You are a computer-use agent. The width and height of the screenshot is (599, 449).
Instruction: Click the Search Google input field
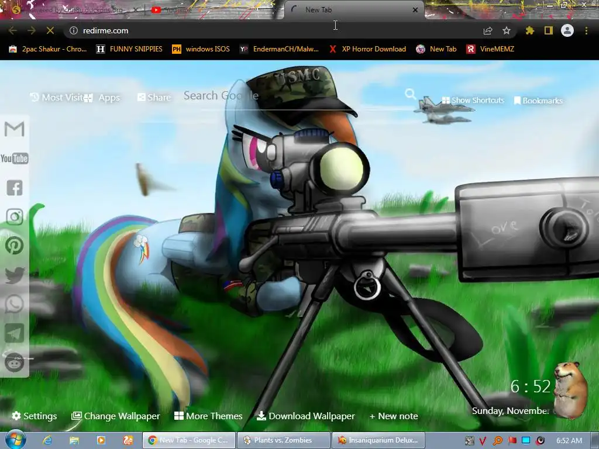click(292, 95)
